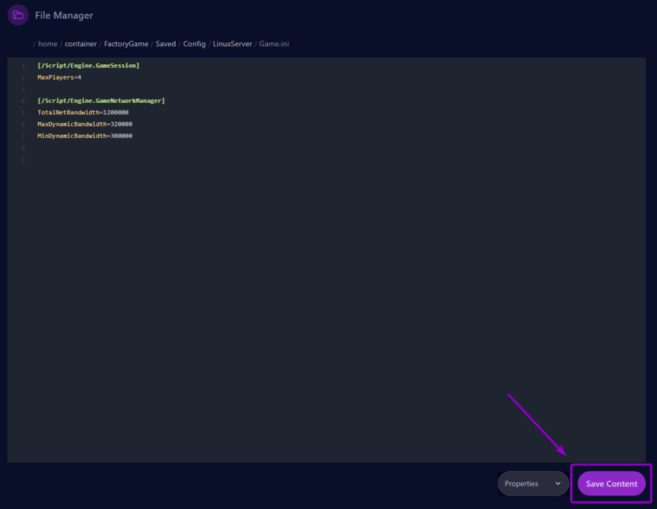Click the Game.ini file name in breadcrumb

click(274, 44)
